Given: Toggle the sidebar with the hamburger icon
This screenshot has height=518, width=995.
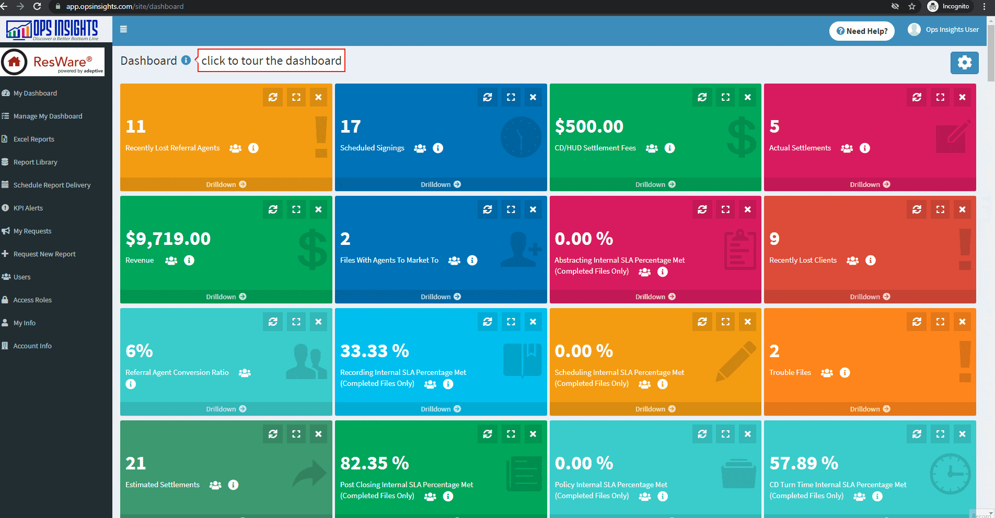Looking at the screenshot, I should (x=123, y=30).
